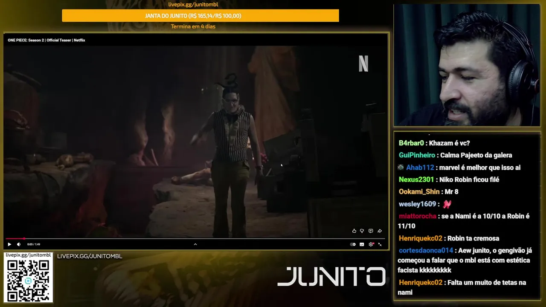Click the 0:05 / 1:49 time display
This screenshot has width=546, height=307.
click(x=33, y=244)
